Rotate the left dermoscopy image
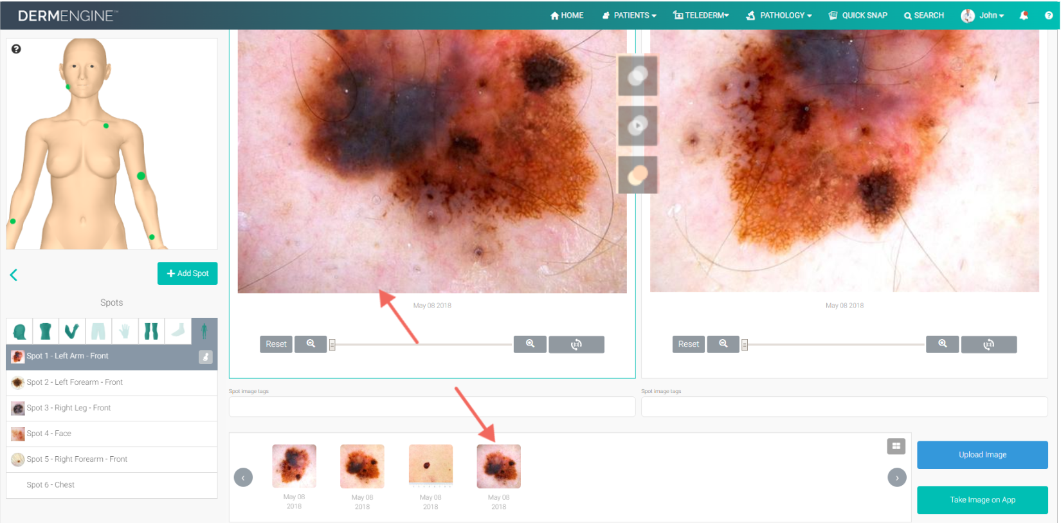The width and height of the screenshot is (1061, 523). tap(576, 345)
